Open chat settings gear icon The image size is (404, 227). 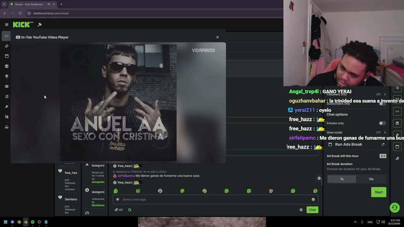[x=301, y=210]
